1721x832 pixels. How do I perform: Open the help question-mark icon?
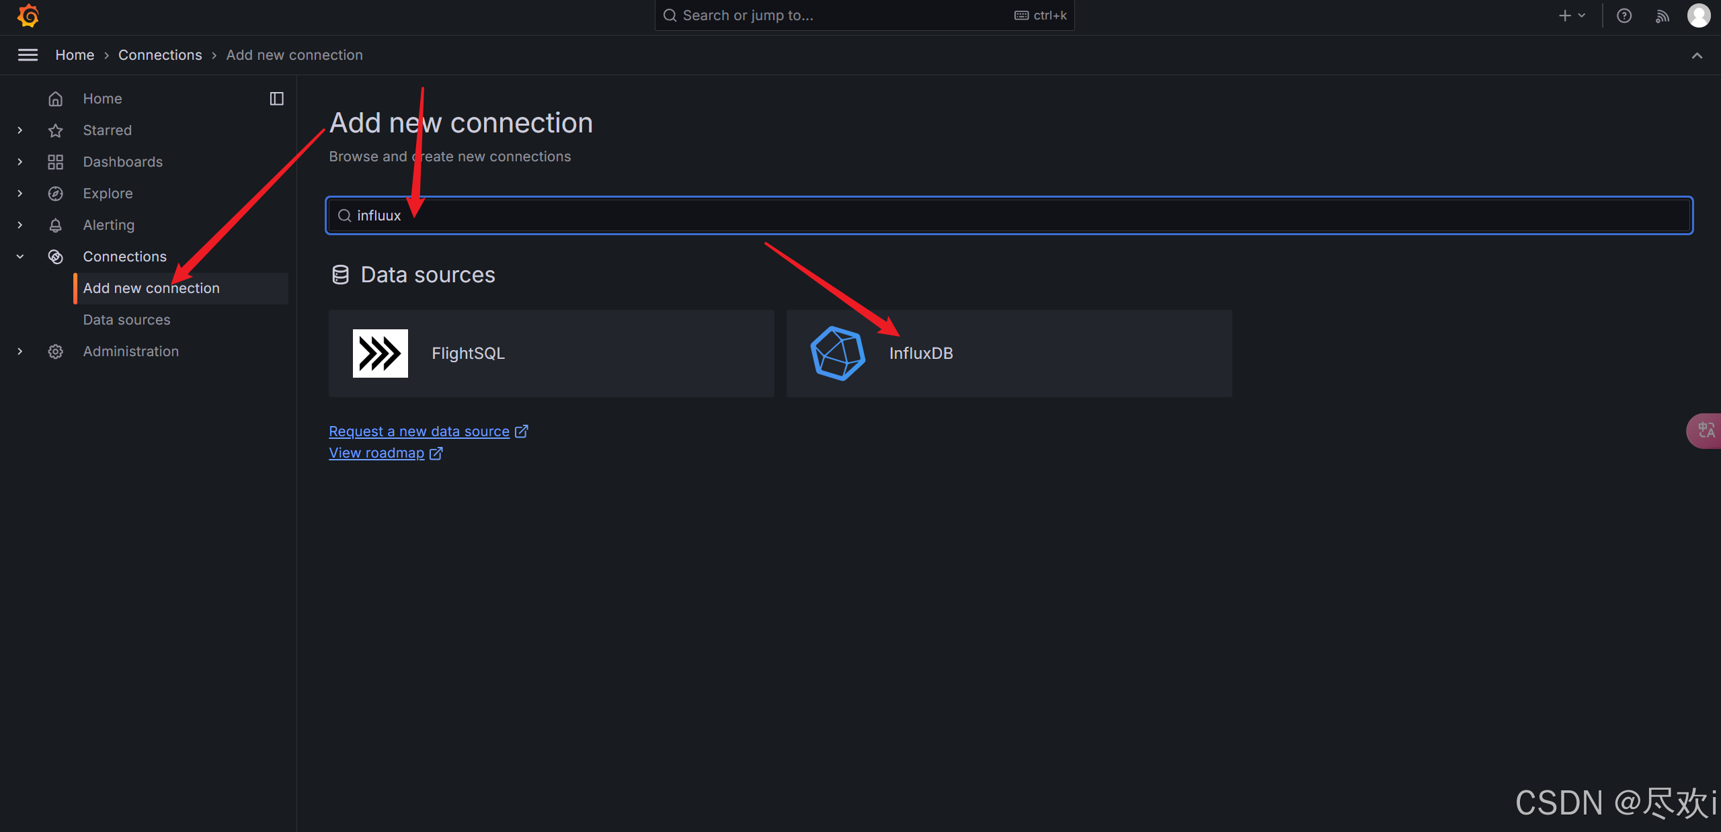1624,15
